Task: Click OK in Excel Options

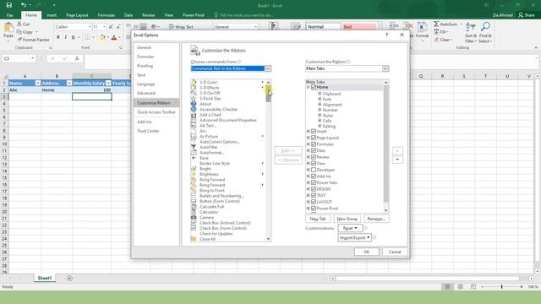Action: (366, 252)
